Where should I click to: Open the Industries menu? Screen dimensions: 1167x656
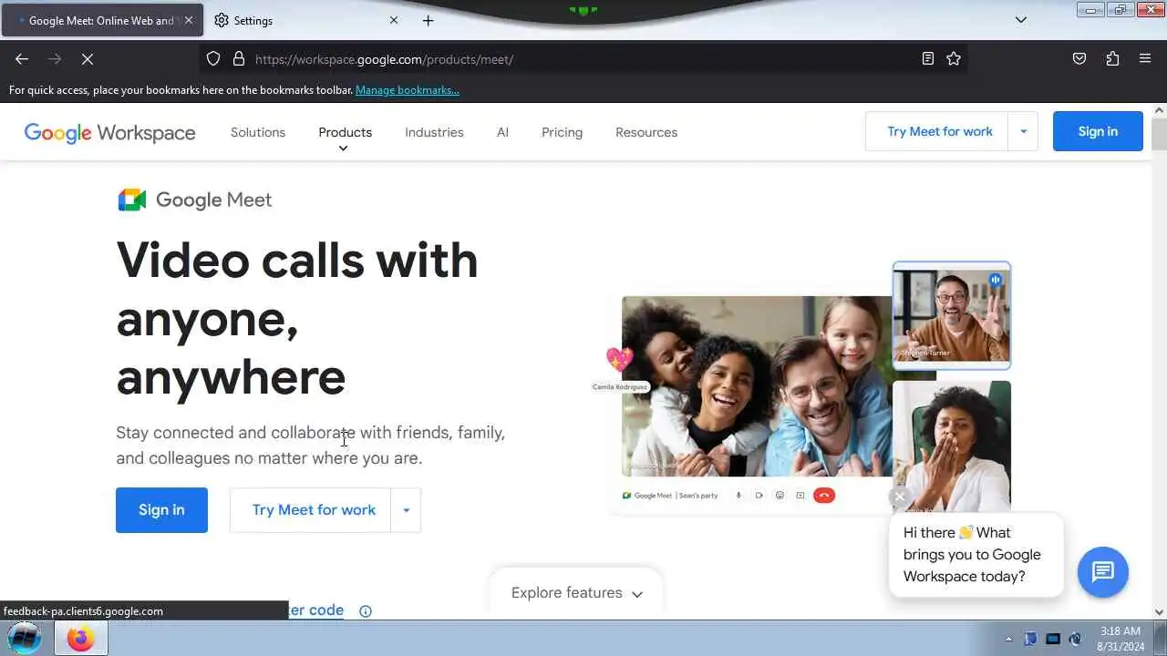pyautogui.click(x=434, y=132)
